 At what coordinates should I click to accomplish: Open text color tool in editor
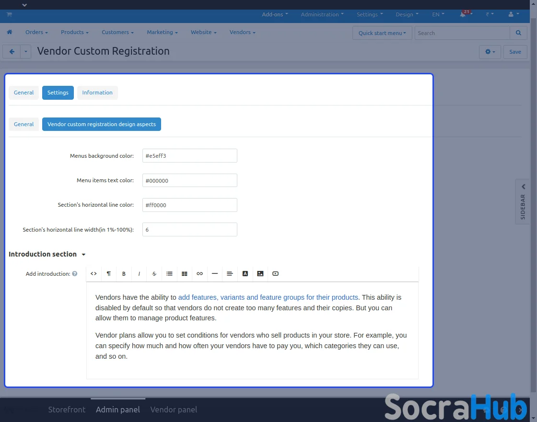[245, 274]
